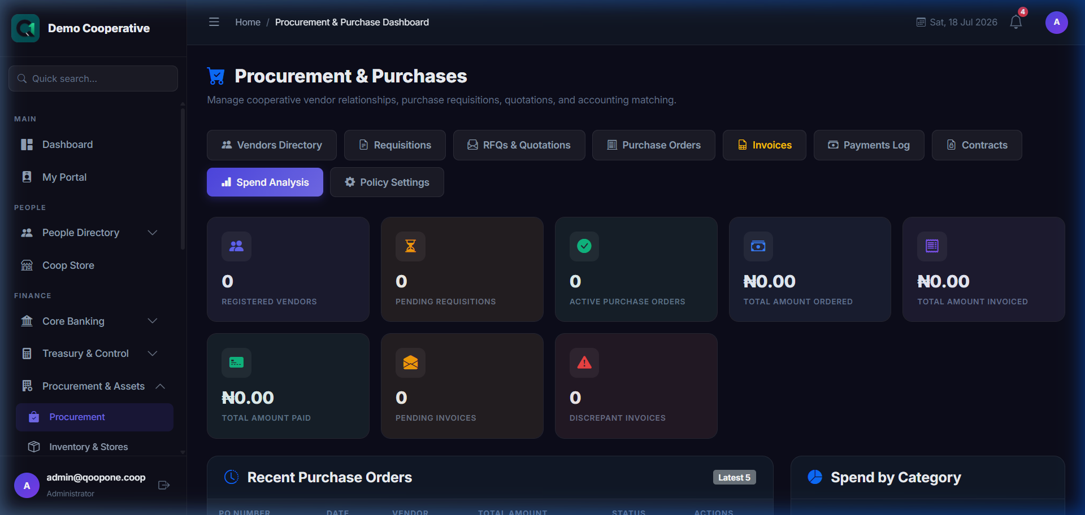Click the admin@qoopone.coop user label
This screenshot has height=515, width=1085.
[96, 478]
